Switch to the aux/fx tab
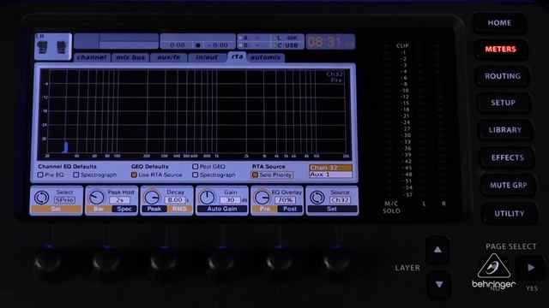The width and height of the screenshot is (549, 308). pos(168,57)
